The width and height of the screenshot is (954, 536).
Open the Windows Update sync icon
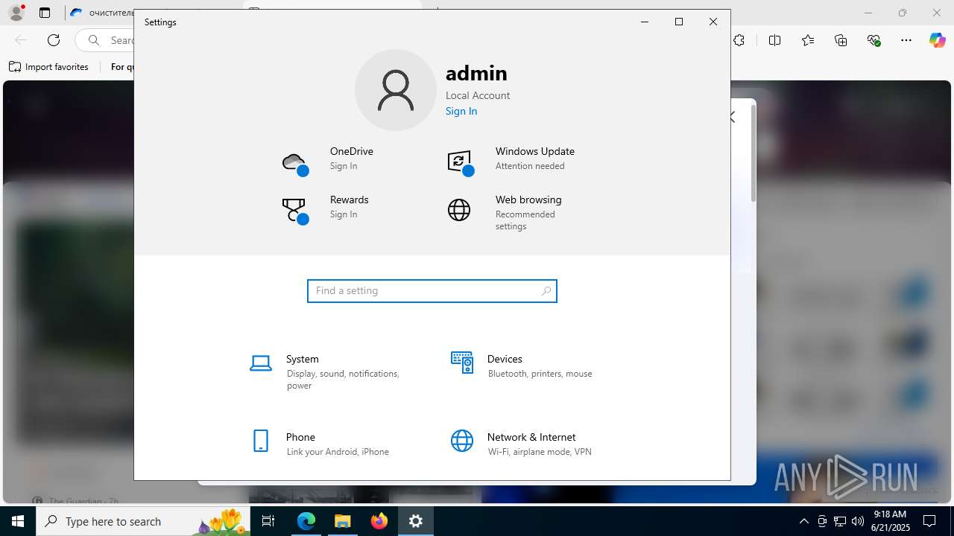pyautogui.click(x=460, y=163)
